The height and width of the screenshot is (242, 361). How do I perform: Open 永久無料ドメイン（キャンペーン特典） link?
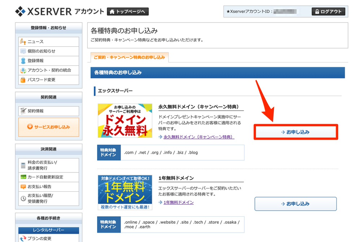coord(199,137)
